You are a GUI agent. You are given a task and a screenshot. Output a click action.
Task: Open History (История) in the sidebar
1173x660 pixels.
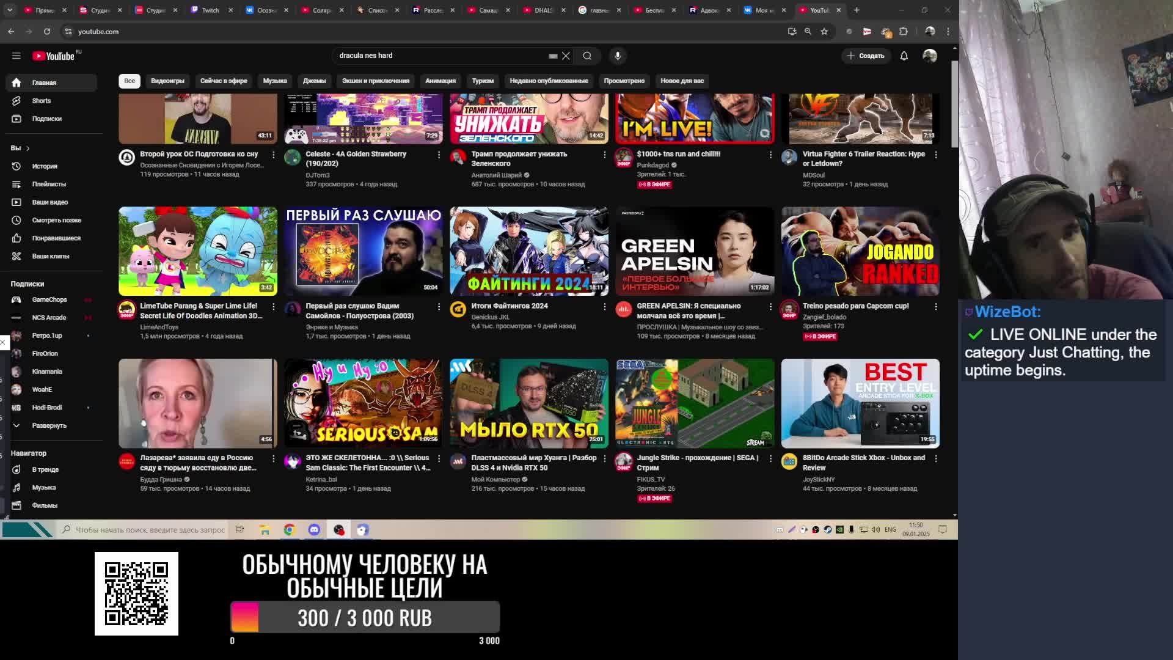click(x=44, y=166)
